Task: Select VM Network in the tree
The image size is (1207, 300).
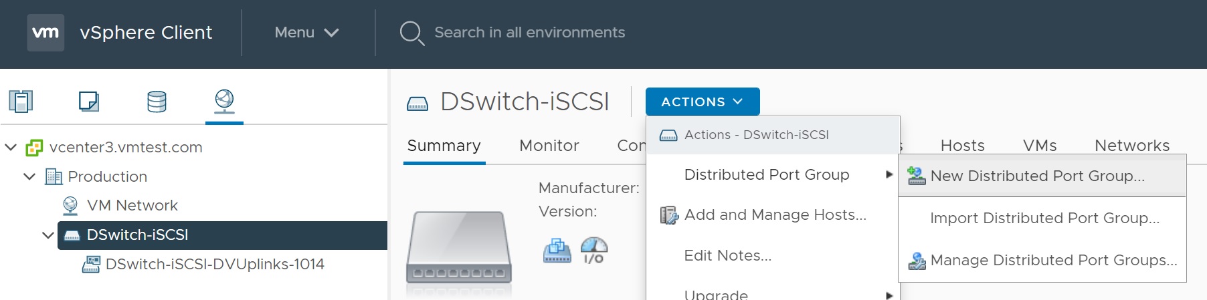Action: click(132, 205)
